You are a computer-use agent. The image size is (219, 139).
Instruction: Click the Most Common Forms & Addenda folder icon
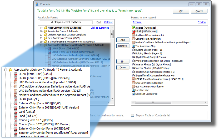(x=45, y=28)
